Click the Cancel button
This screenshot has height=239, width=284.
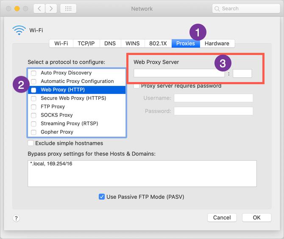coord(222,217)
